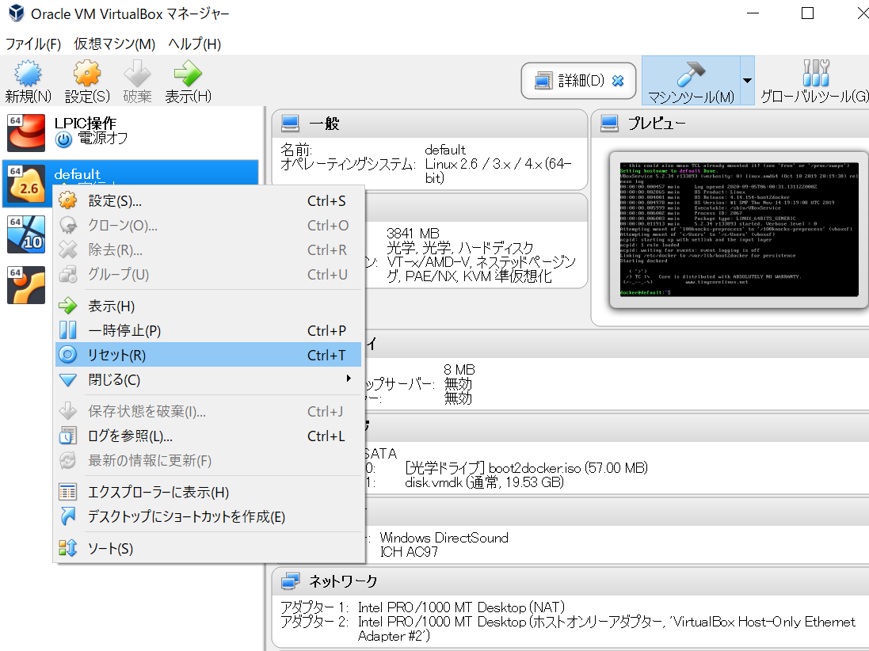Open Settings (設定) from the toolbar
This screenshot has height=651, width=869.
[x=87, y=82]
